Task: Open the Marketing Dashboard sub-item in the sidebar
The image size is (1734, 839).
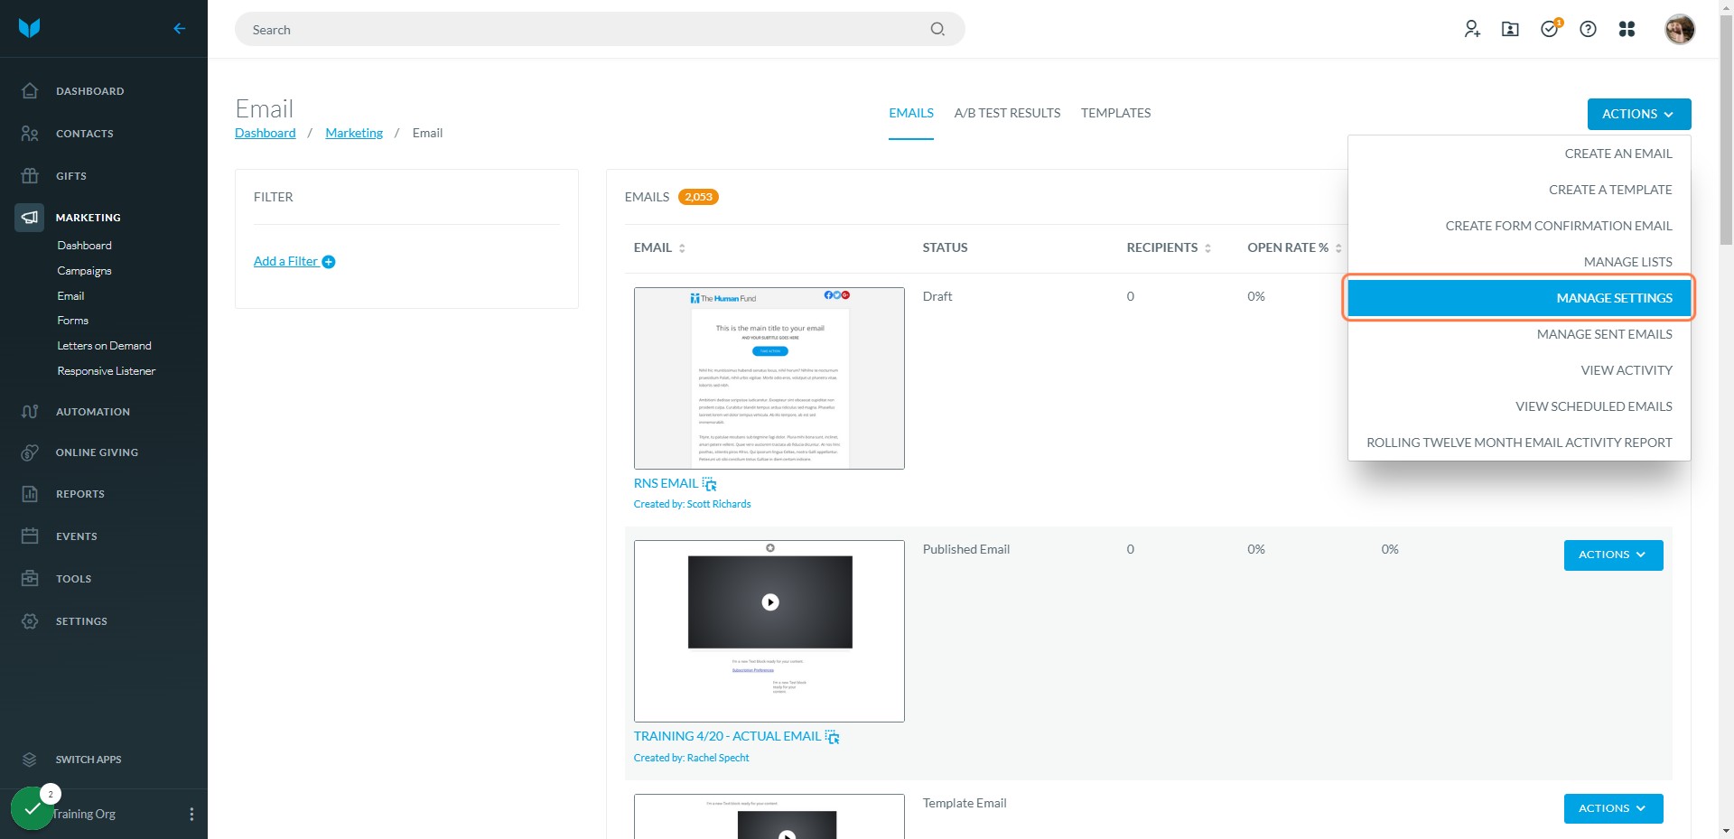Action: click(x=84, y=246)
